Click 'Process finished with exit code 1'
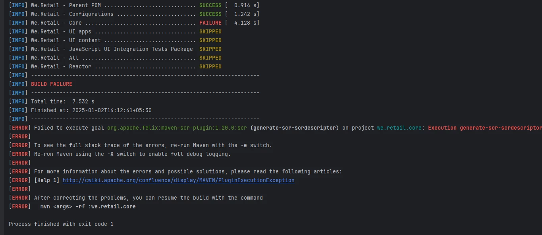542x235 pixels. tap(61, 224)
